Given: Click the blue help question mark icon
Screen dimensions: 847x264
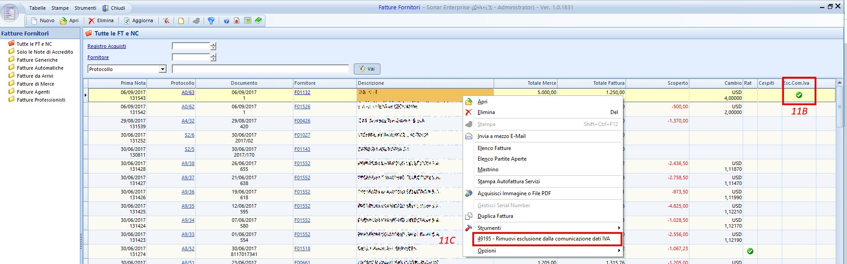Looking at the screenshot, I should tap(226, 21).
